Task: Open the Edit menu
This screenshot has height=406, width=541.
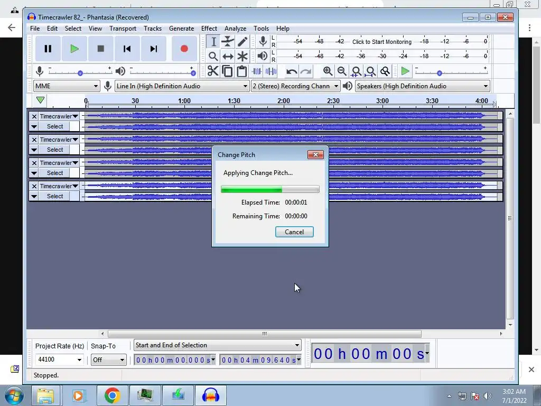Action: click(x=52, y=29)
